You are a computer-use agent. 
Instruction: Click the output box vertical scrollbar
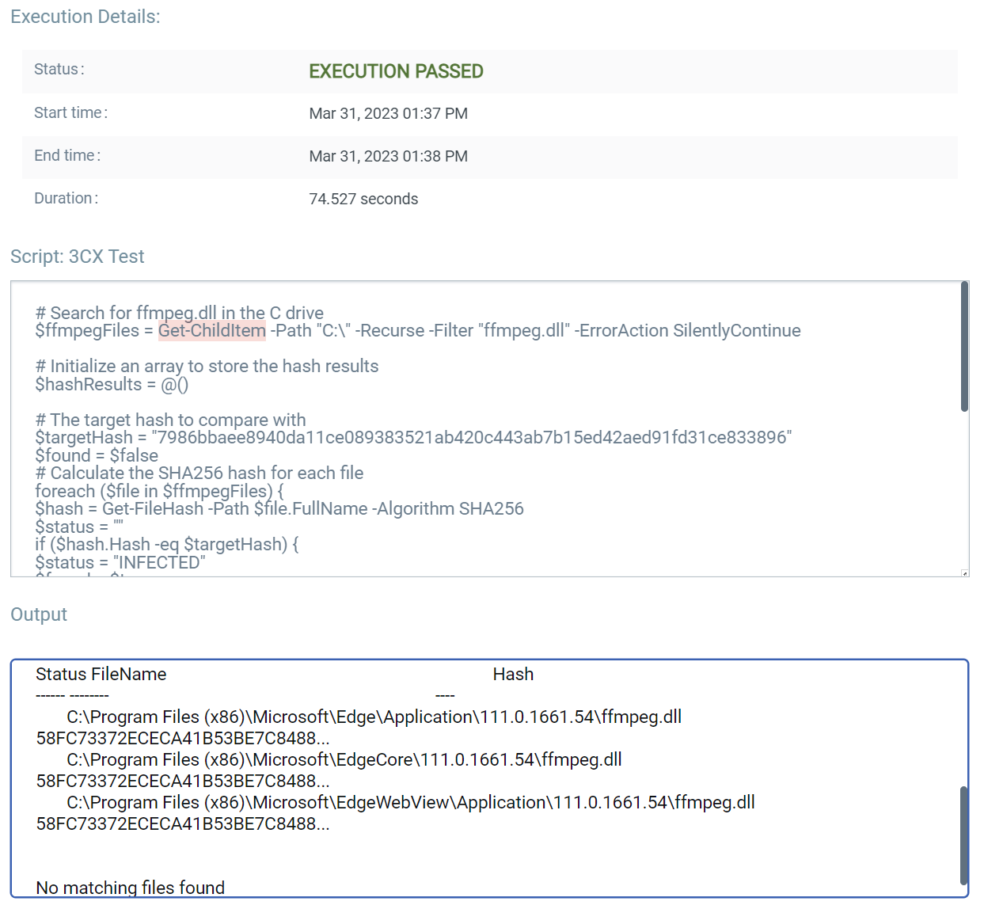(964, 835)
